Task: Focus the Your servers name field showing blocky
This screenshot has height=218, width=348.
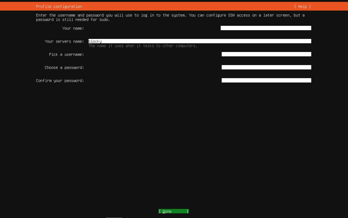Action: click(200, 41)
